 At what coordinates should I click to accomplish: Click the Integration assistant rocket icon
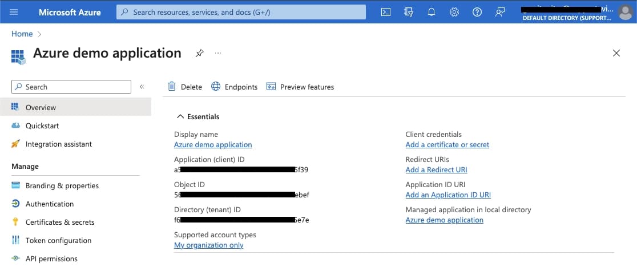tap(15, 144)
